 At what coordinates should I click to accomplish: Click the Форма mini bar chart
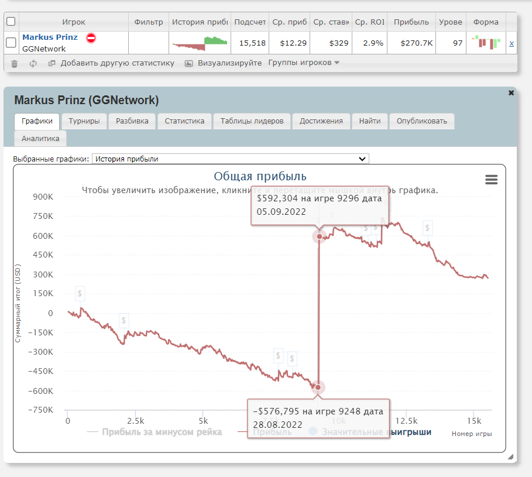tap(487, 43)
